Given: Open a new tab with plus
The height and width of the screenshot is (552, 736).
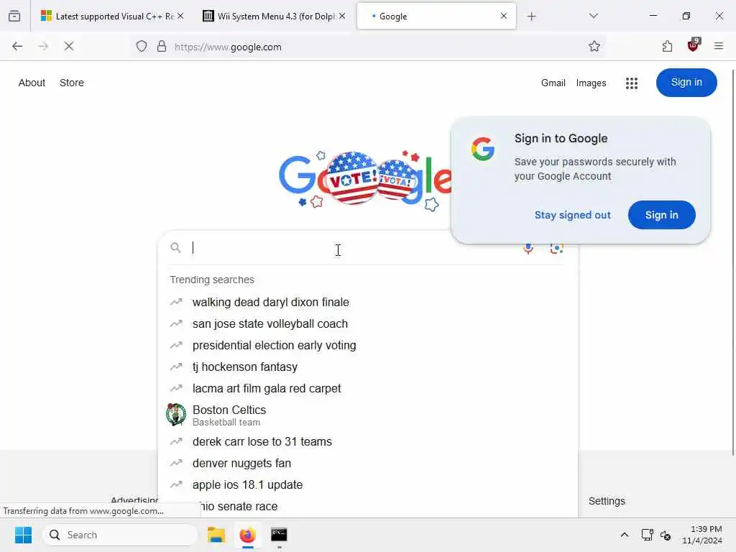Looking at the screenshot, I should 531,17.
